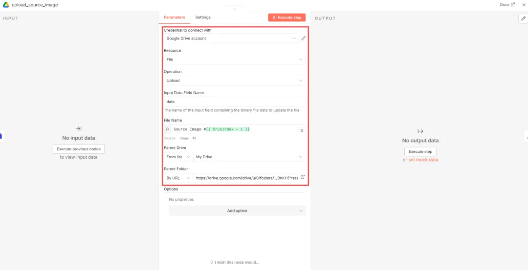Click the No output data arrow icon
The width and height of the screenshot is (528, 270).
420,131
